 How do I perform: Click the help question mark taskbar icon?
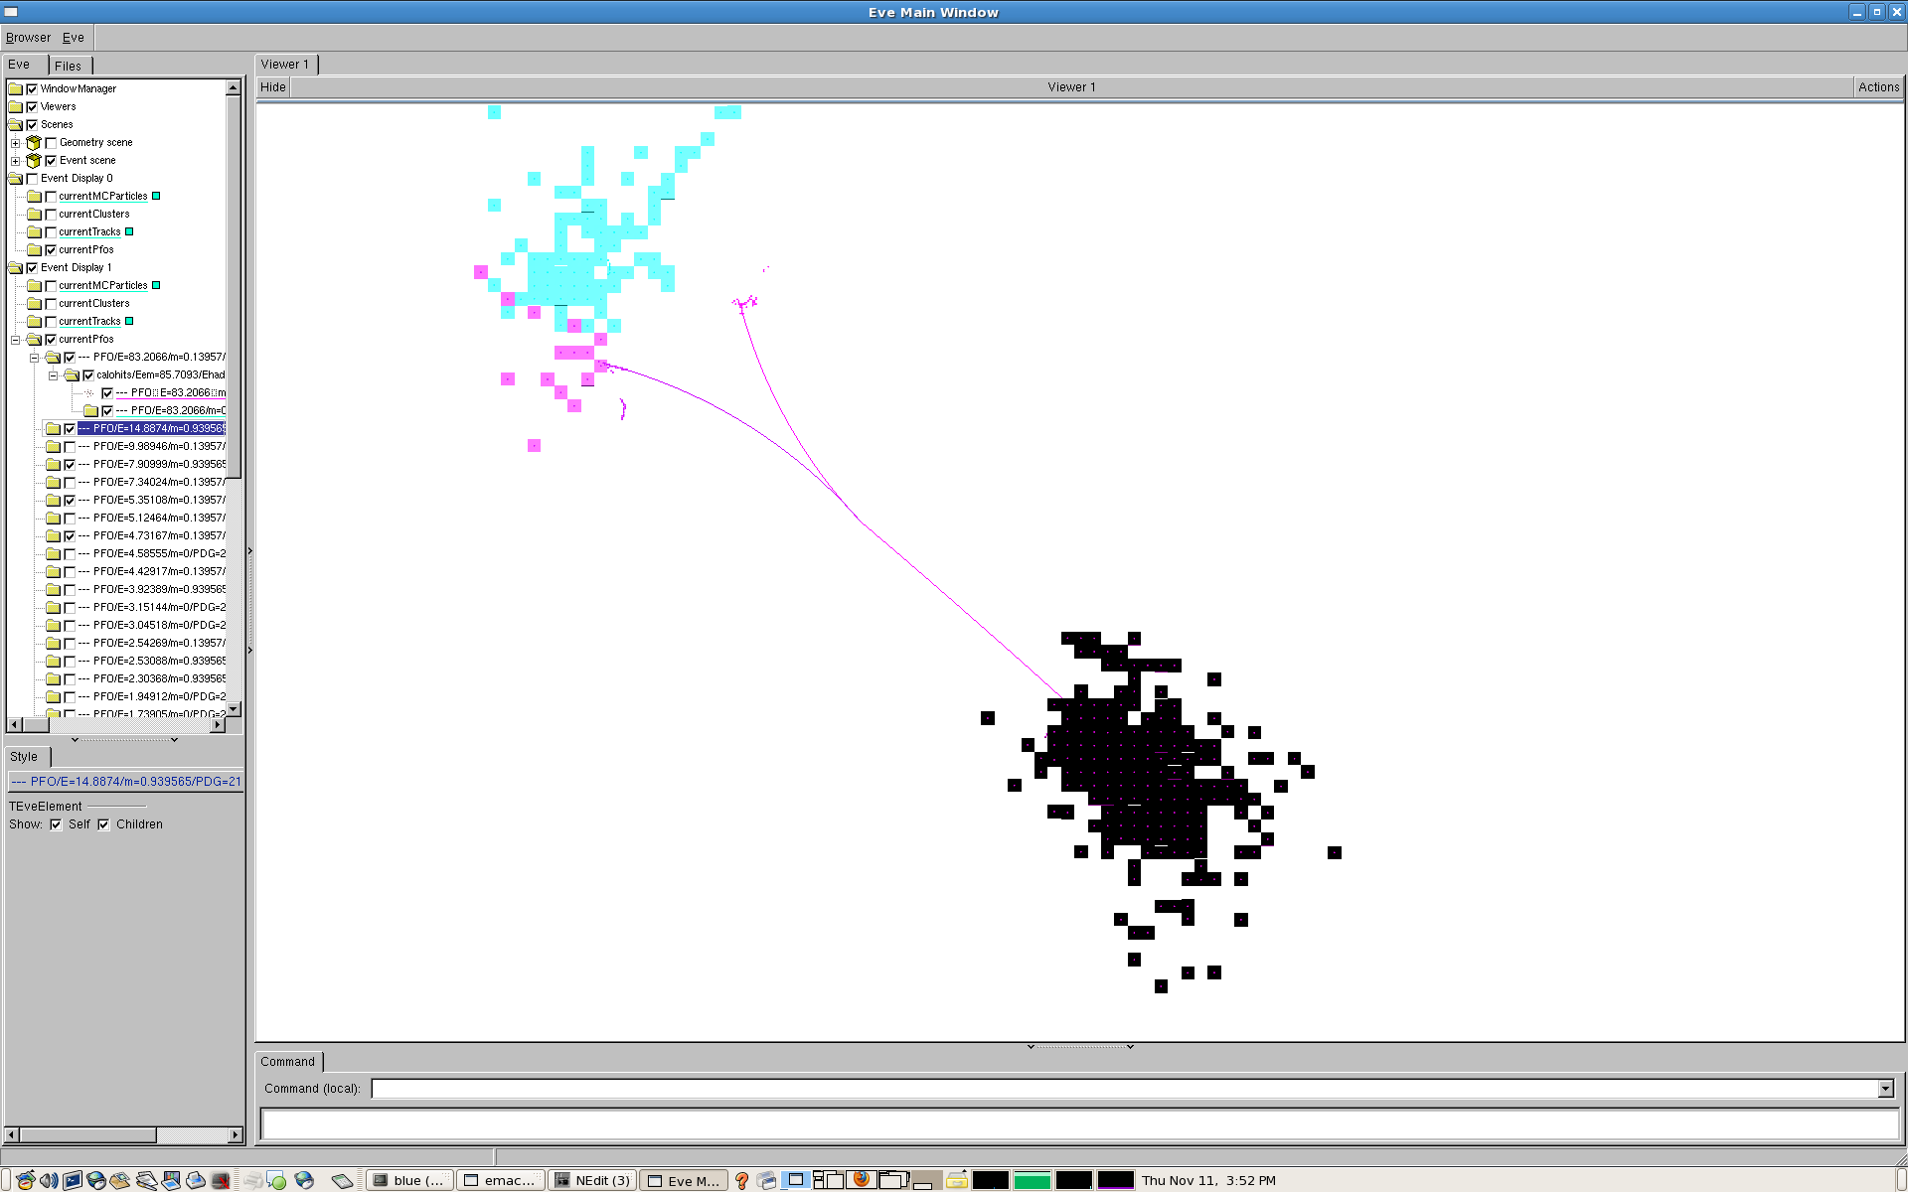[x=741, y=1180]
